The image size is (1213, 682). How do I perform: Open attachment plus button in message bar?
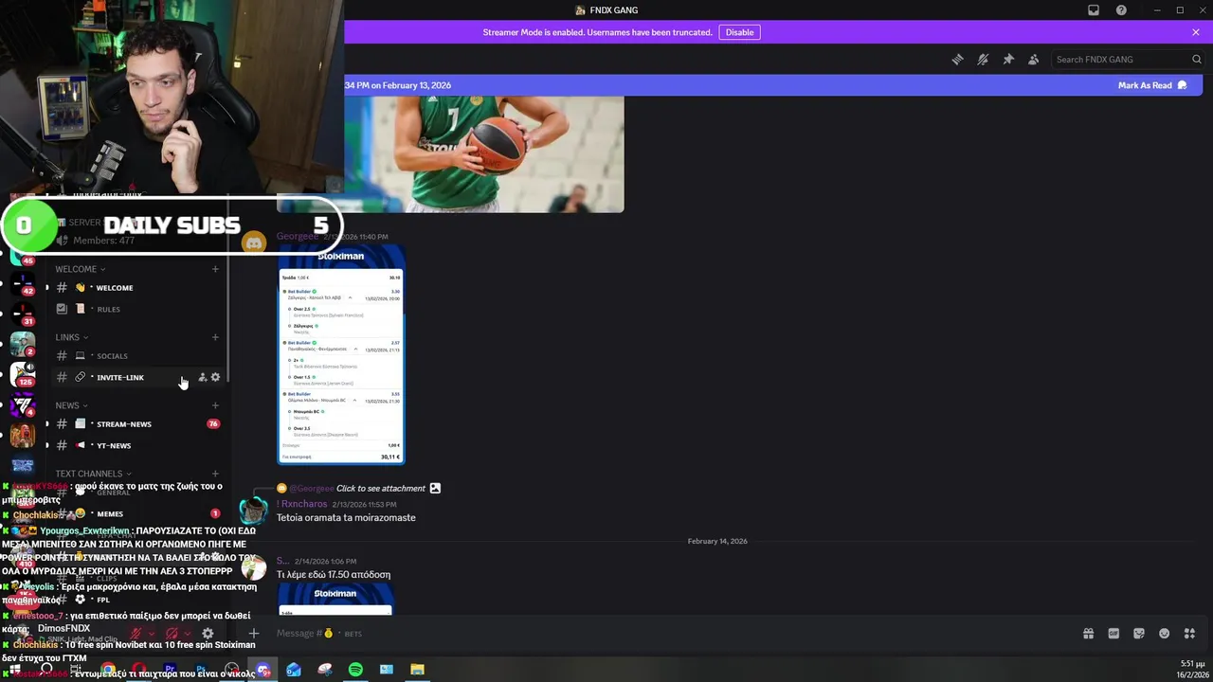[253, 634]
